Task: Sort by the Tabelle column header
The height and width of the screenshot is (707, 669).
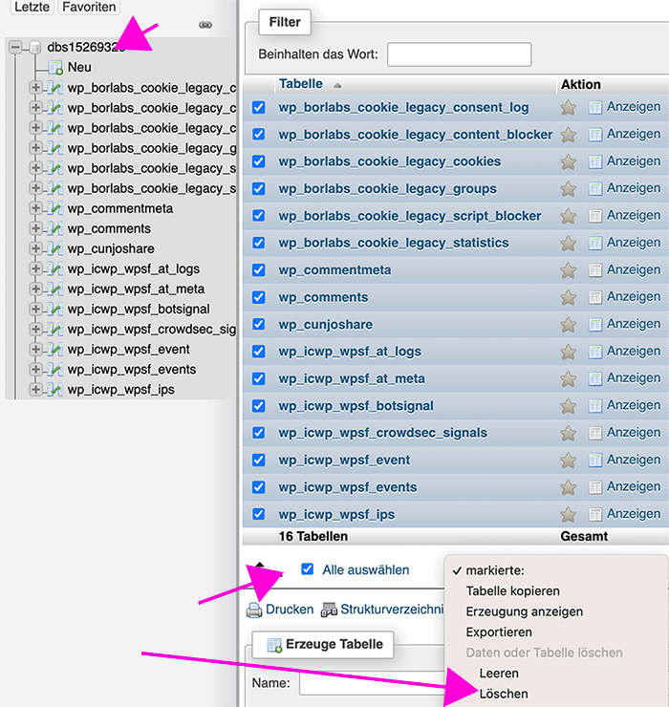Action: (x=301, y=84)
